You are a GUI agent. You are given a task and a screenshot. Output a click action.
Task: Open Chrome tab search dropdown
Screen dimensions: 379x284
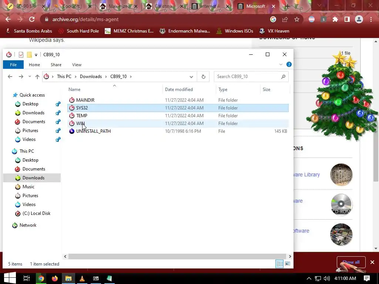click(319, 5)
